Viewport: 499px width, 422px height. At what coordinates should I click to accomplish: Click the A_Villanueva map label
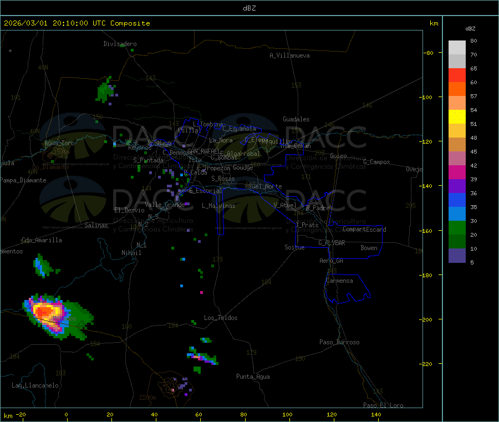point(289,55)
